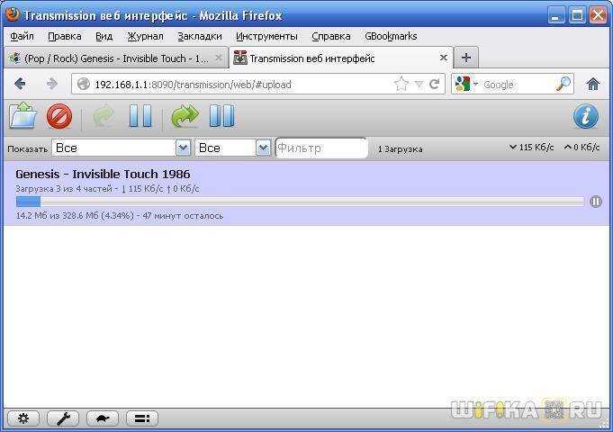This screenshot has width=613, height=432.
Task: Open the Справка menu
Action: pos(331,36)
